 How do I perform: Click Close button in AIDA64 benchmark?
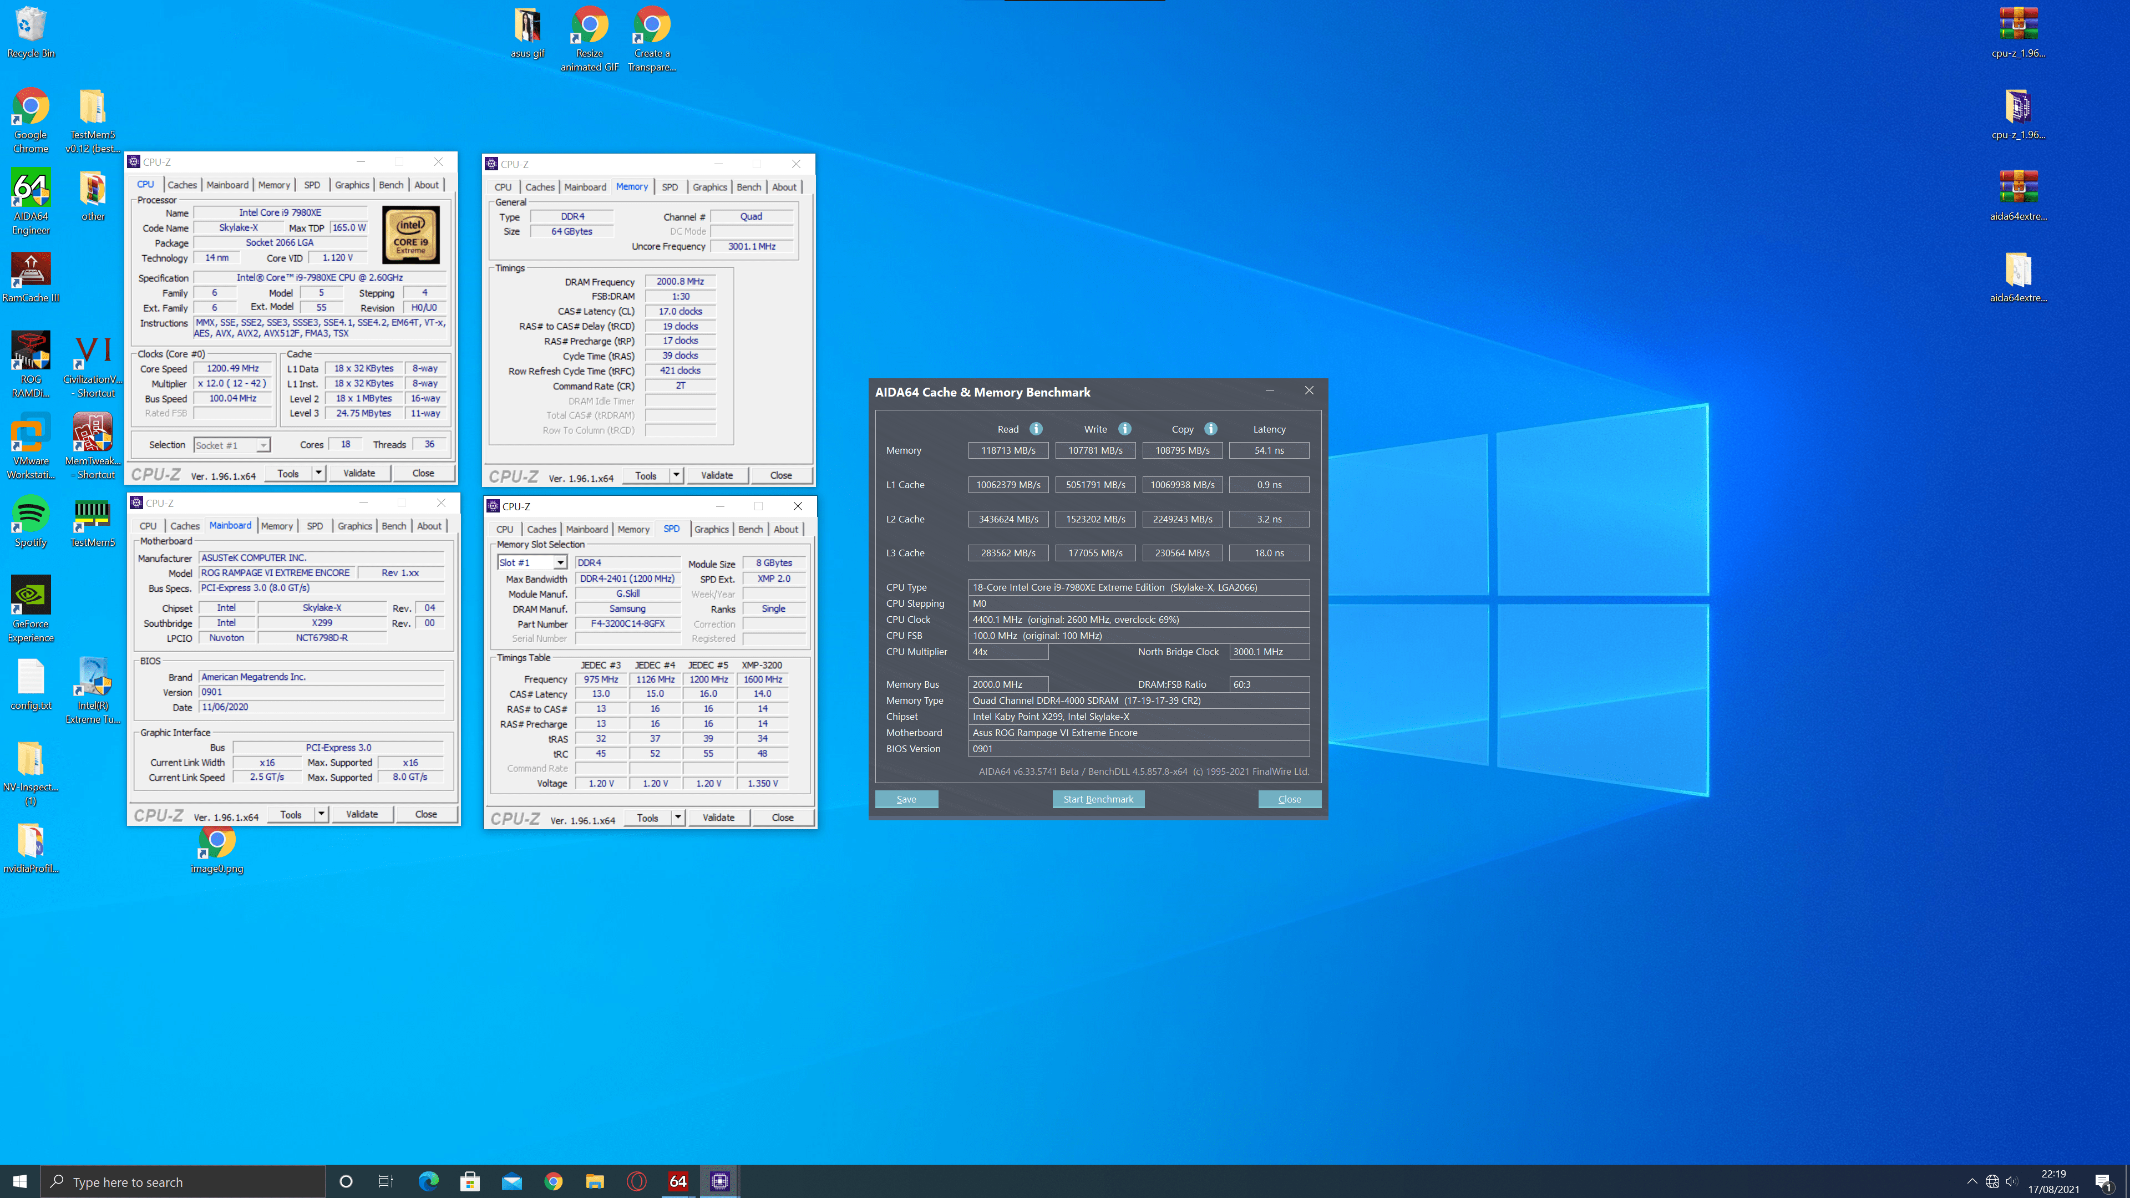pos(1289,799)
